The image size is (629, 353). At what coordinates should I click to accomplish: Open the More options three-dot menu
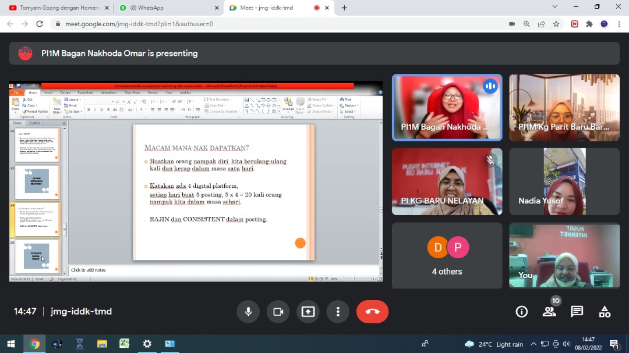coord(338,312)
